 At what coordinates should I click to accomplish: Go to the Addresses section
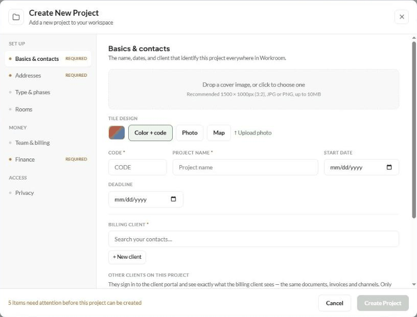[x=48, y=75]
